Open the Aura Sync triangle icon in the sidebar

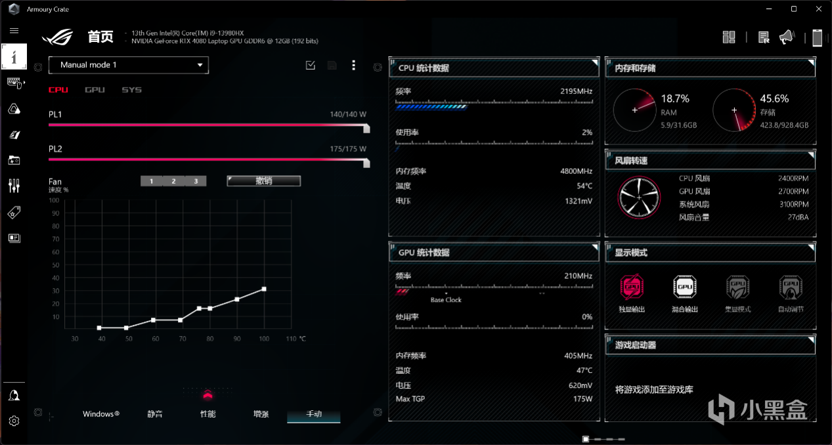click(x=14, y=109)
